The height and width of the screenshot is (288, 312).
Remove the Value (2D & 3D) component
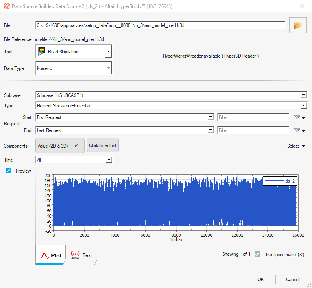click(x=76, y=146)
